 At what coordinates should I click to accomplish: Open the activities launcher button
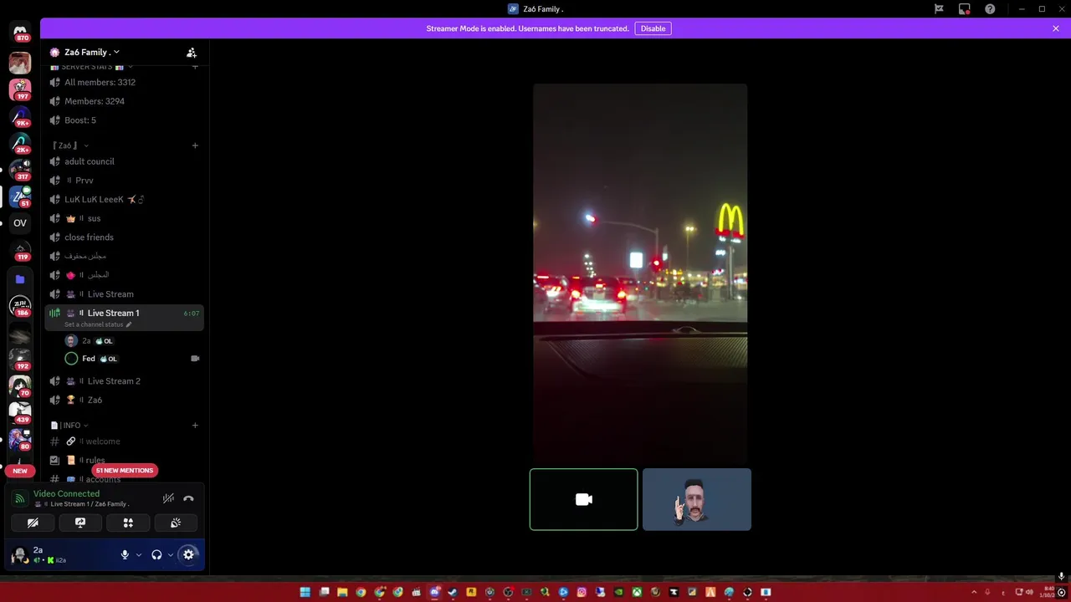pos(128,523)
